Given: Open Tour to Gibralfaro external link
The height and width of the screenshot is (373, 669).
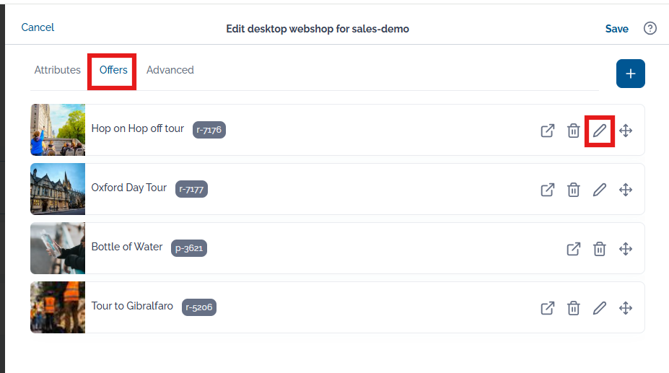Looking at the screenshot, I should [x=548, y=307].
